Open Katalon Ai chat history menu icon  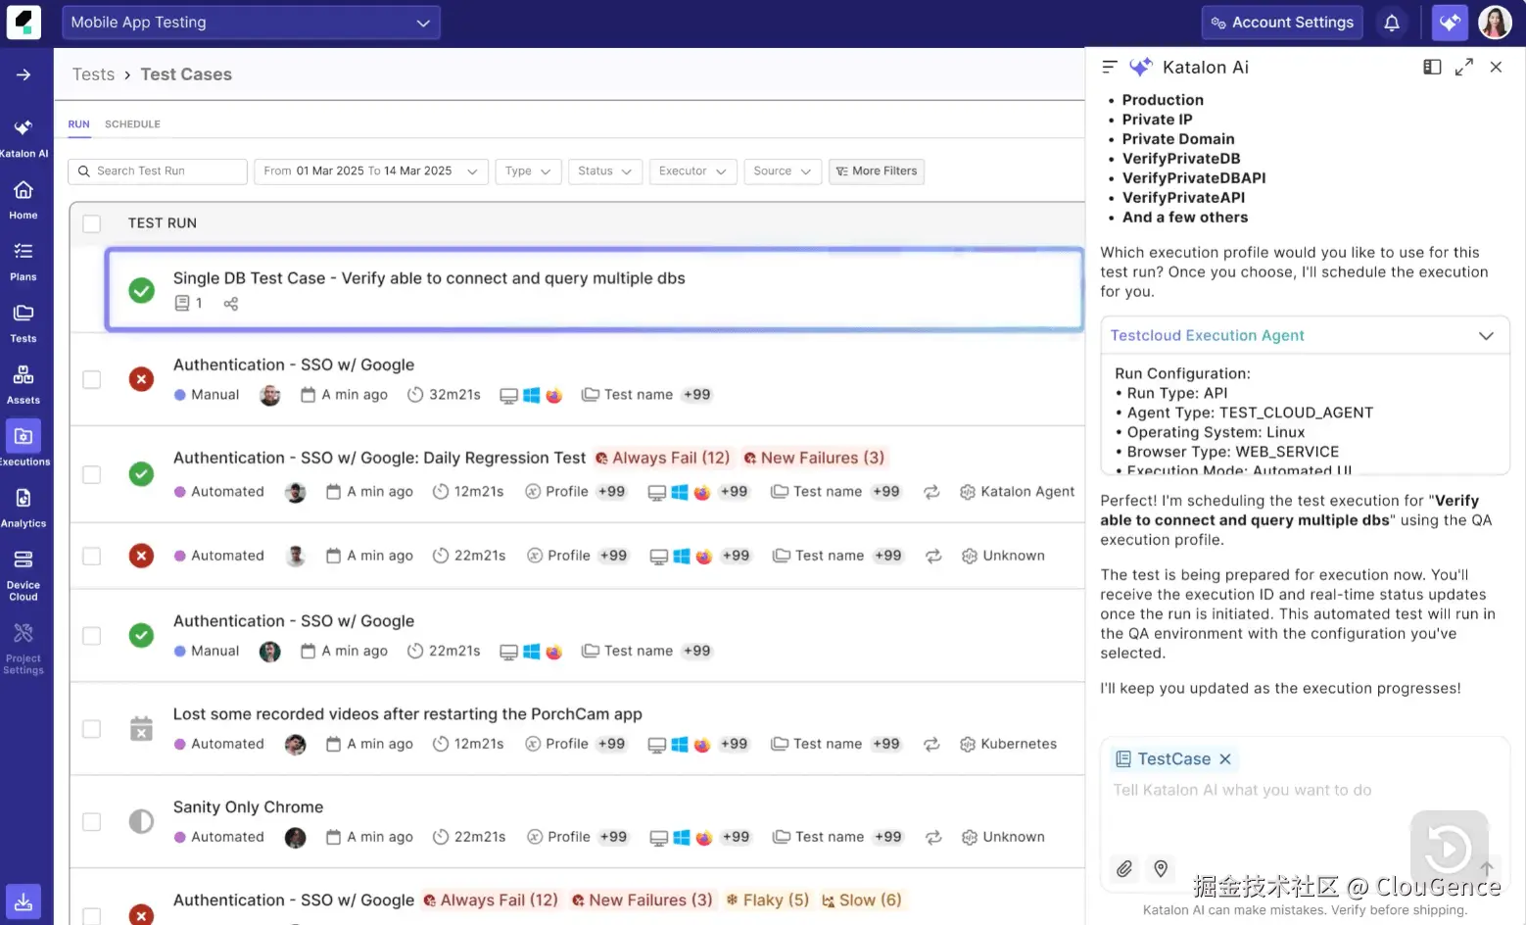click(1110, 68)
